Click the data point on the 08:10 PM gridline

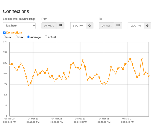point(33,76)
